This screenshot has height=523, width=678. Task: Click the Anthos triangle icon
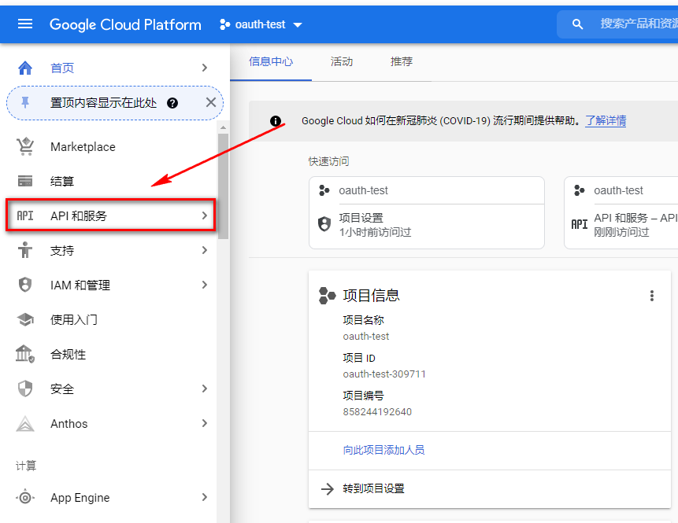click(x=25, y=424)
